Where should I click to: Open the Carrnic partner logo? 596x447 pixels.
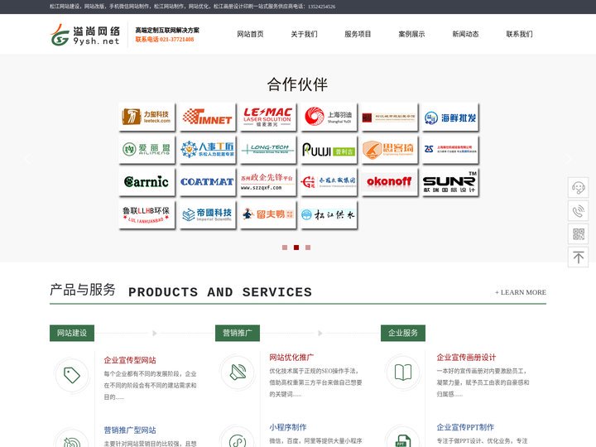tap(147, 182)
